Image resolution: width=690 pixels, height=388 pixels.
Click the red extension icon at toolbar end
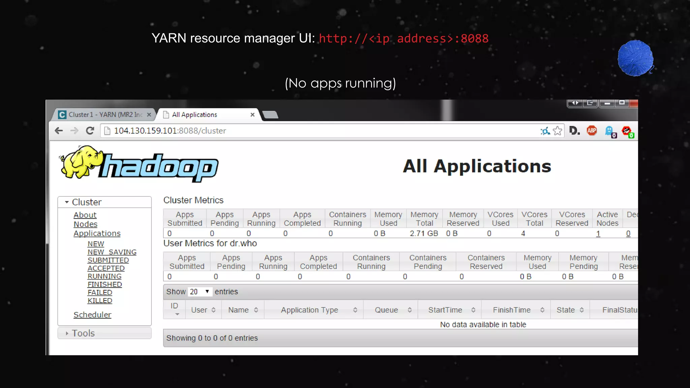click(x=627, y=131)
